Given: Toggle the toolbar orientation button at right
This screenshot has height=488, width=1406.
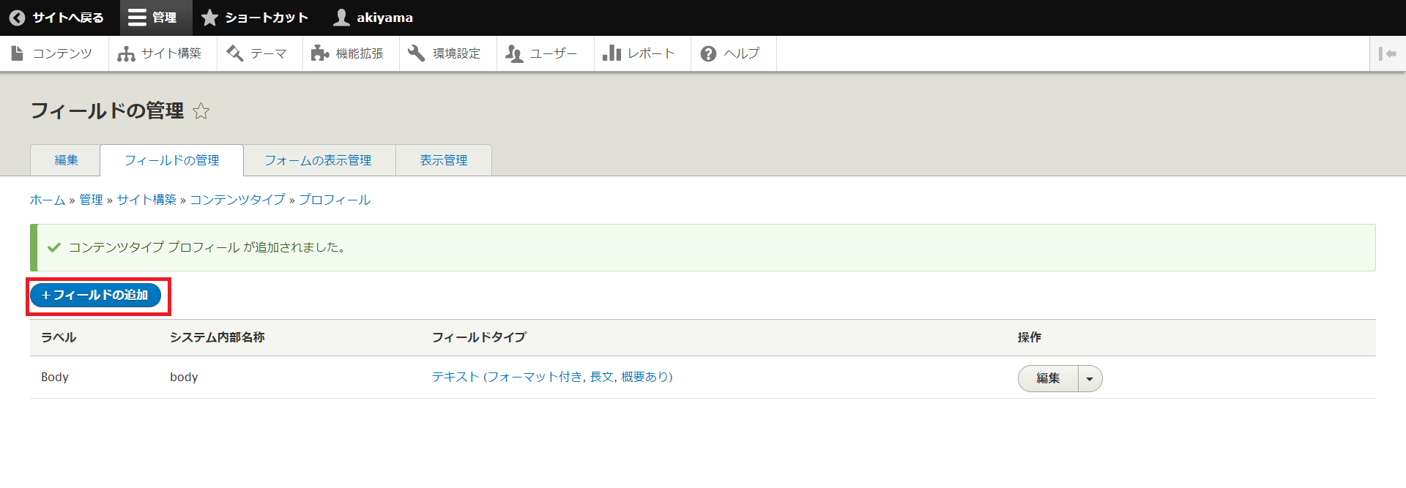Looking at the screenshot, I should click(1387, 53).
